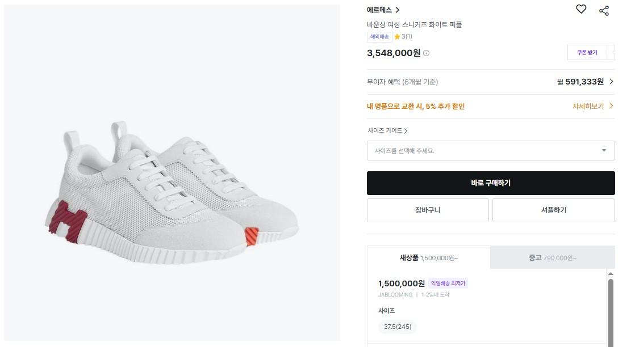Click the 쿠폰 받기 coupon button
Screen dimensions: 631x347
pyautogui.click(x=587, y=53)
